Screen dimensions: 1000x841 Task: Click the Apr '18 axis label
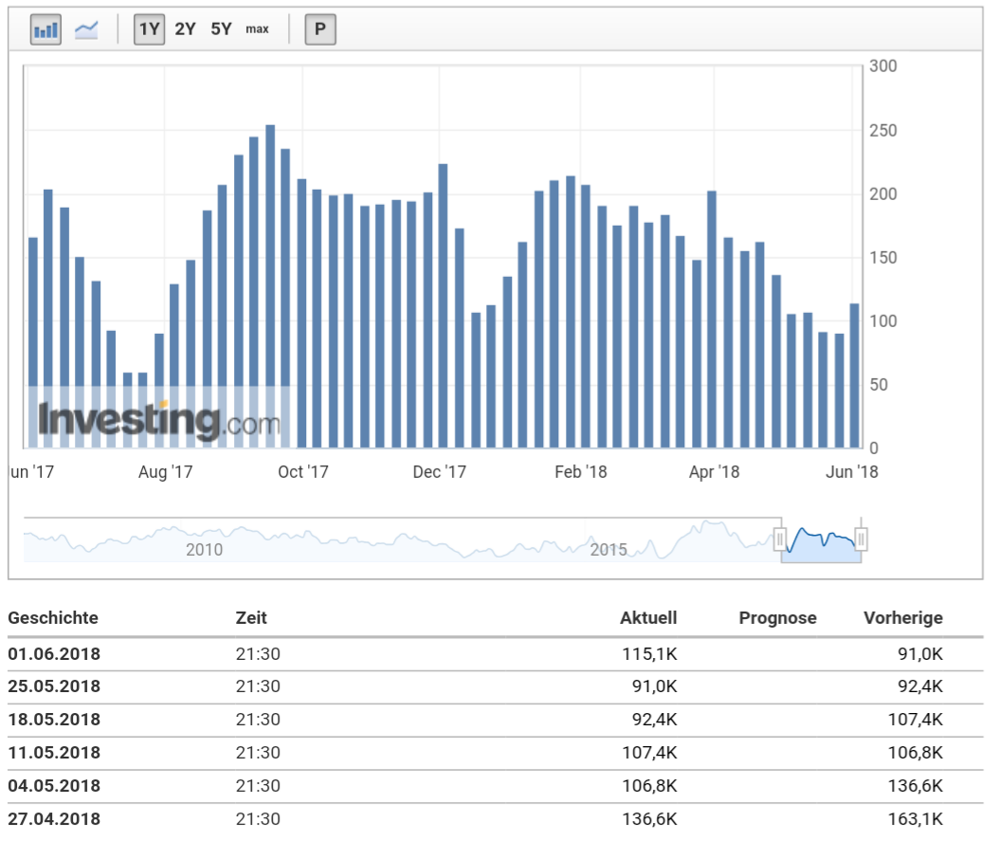pyautogui.click(x=715, y=472)
